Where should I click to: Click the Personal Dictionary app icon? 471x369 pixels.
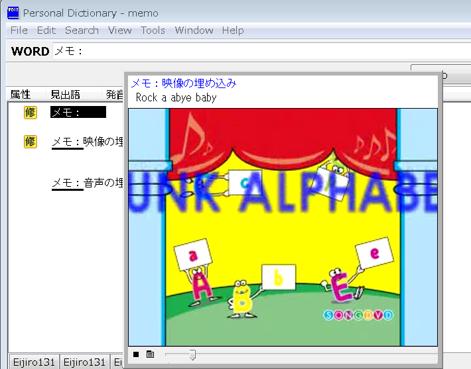(x=13, y=13)
